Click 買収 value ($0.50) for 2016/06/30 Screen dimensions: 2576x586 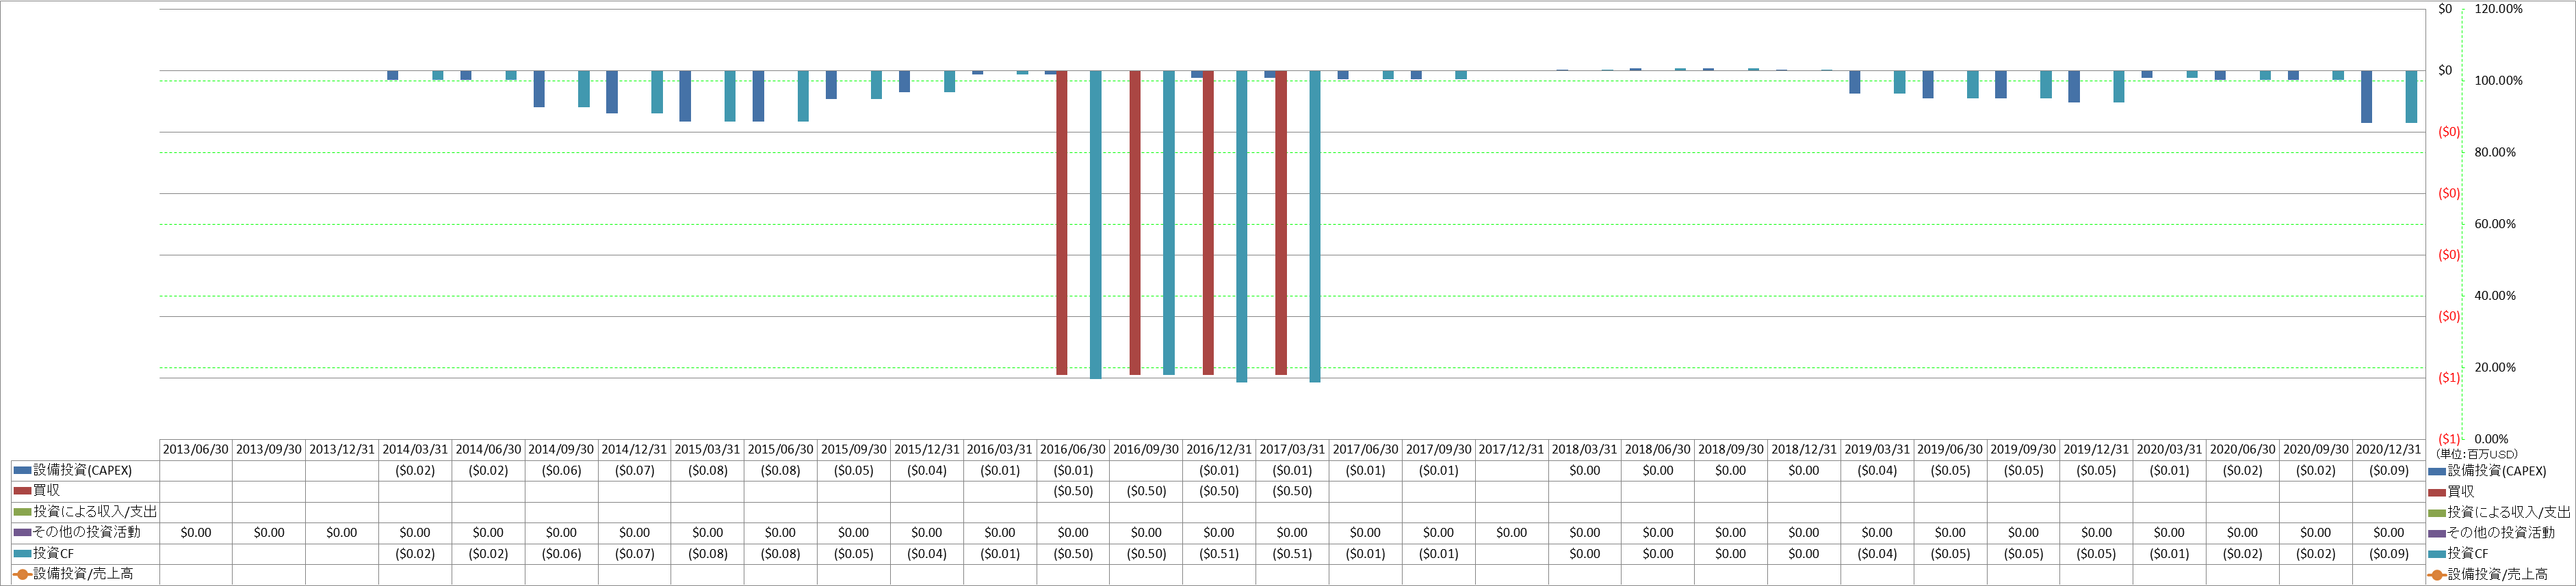[x=1073, y=491]
